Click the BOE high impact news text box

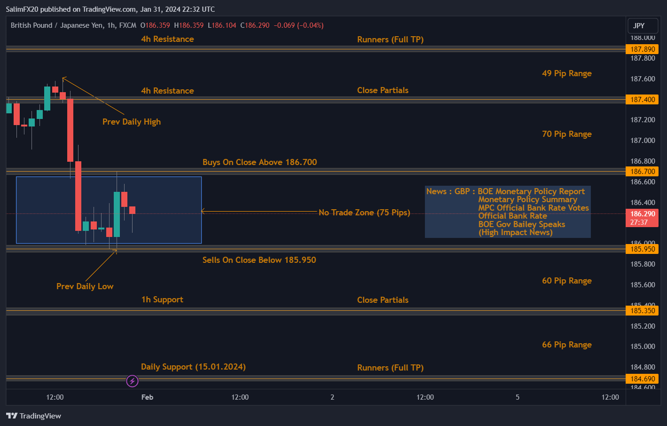[x=508, y=212]
